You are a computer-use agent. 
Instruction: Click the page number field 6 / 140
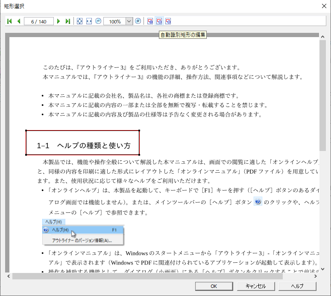pos(39,21)
